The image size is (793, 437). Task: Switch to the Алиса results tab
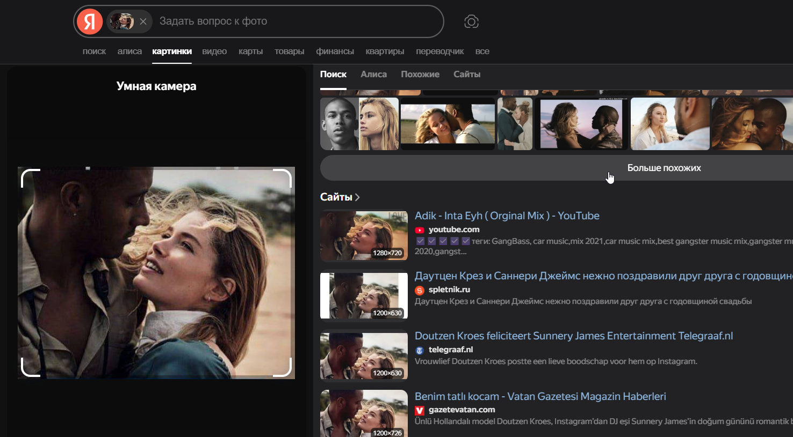pyautogui.click(x=373, y=75)
